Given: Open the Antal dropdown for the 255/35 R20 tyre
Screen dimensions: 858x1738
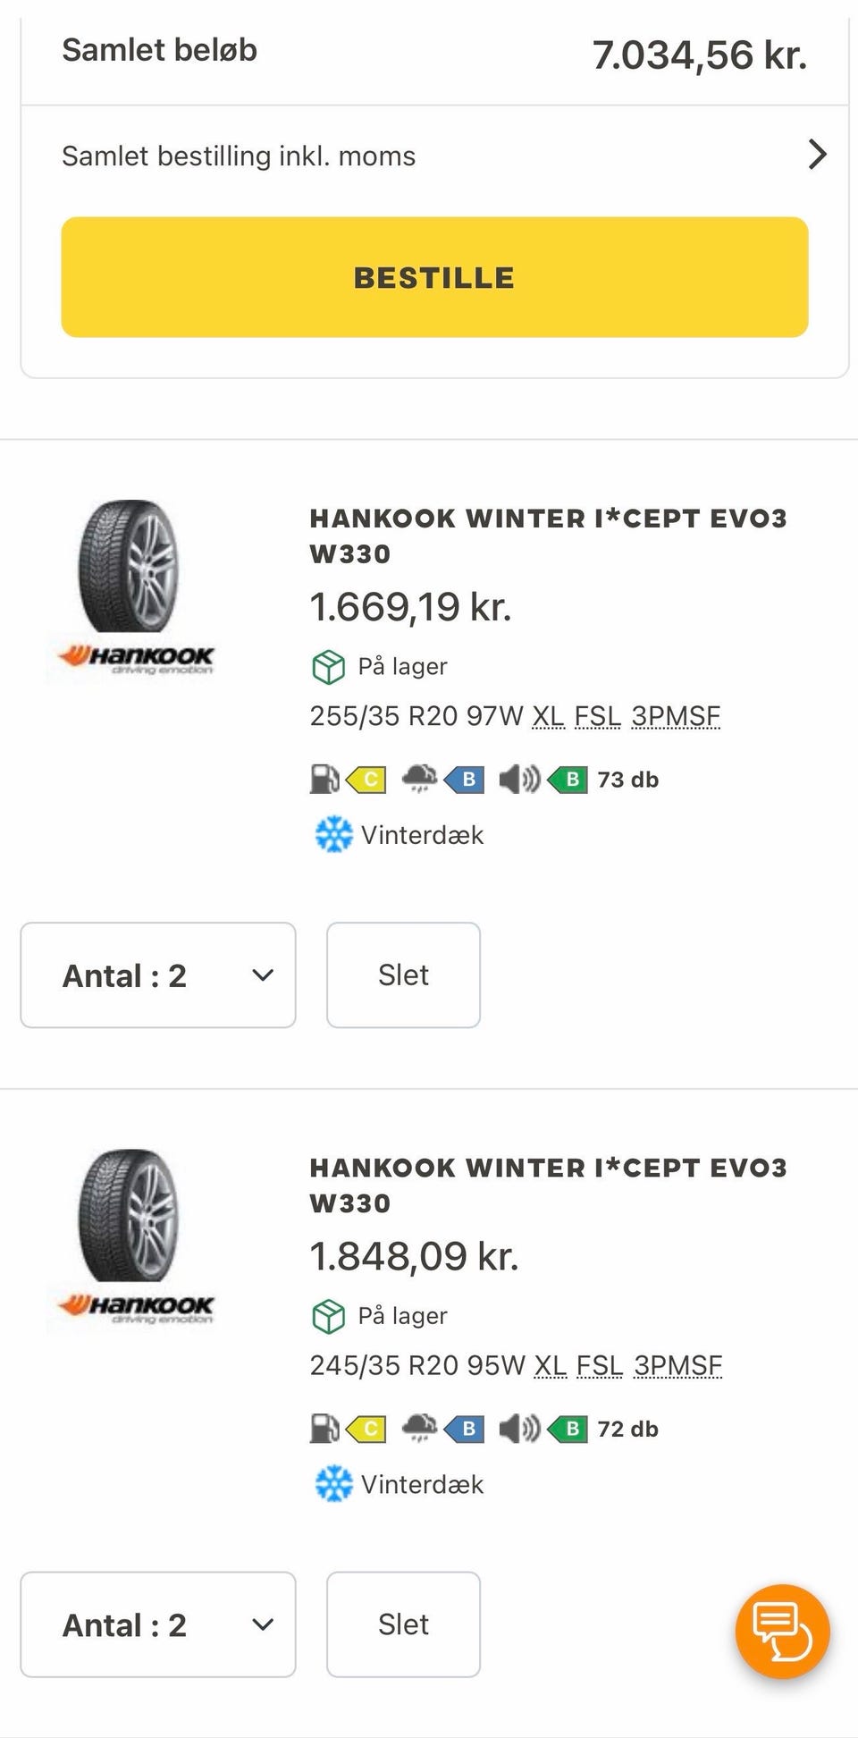Looking at the screenshot, I should coord(158,975).
